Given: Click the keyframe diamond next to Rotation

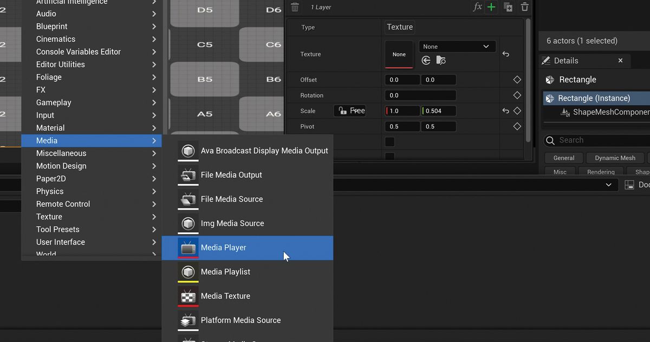Looking at the screenshot, I should coord(517,95).
